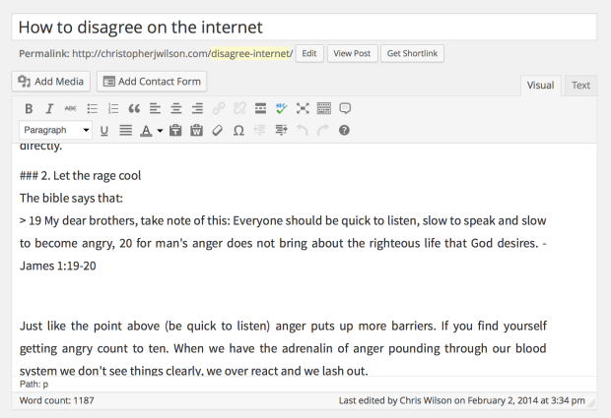
Task: Click the speech bubble toolbar icon
Action: (345, 108)
